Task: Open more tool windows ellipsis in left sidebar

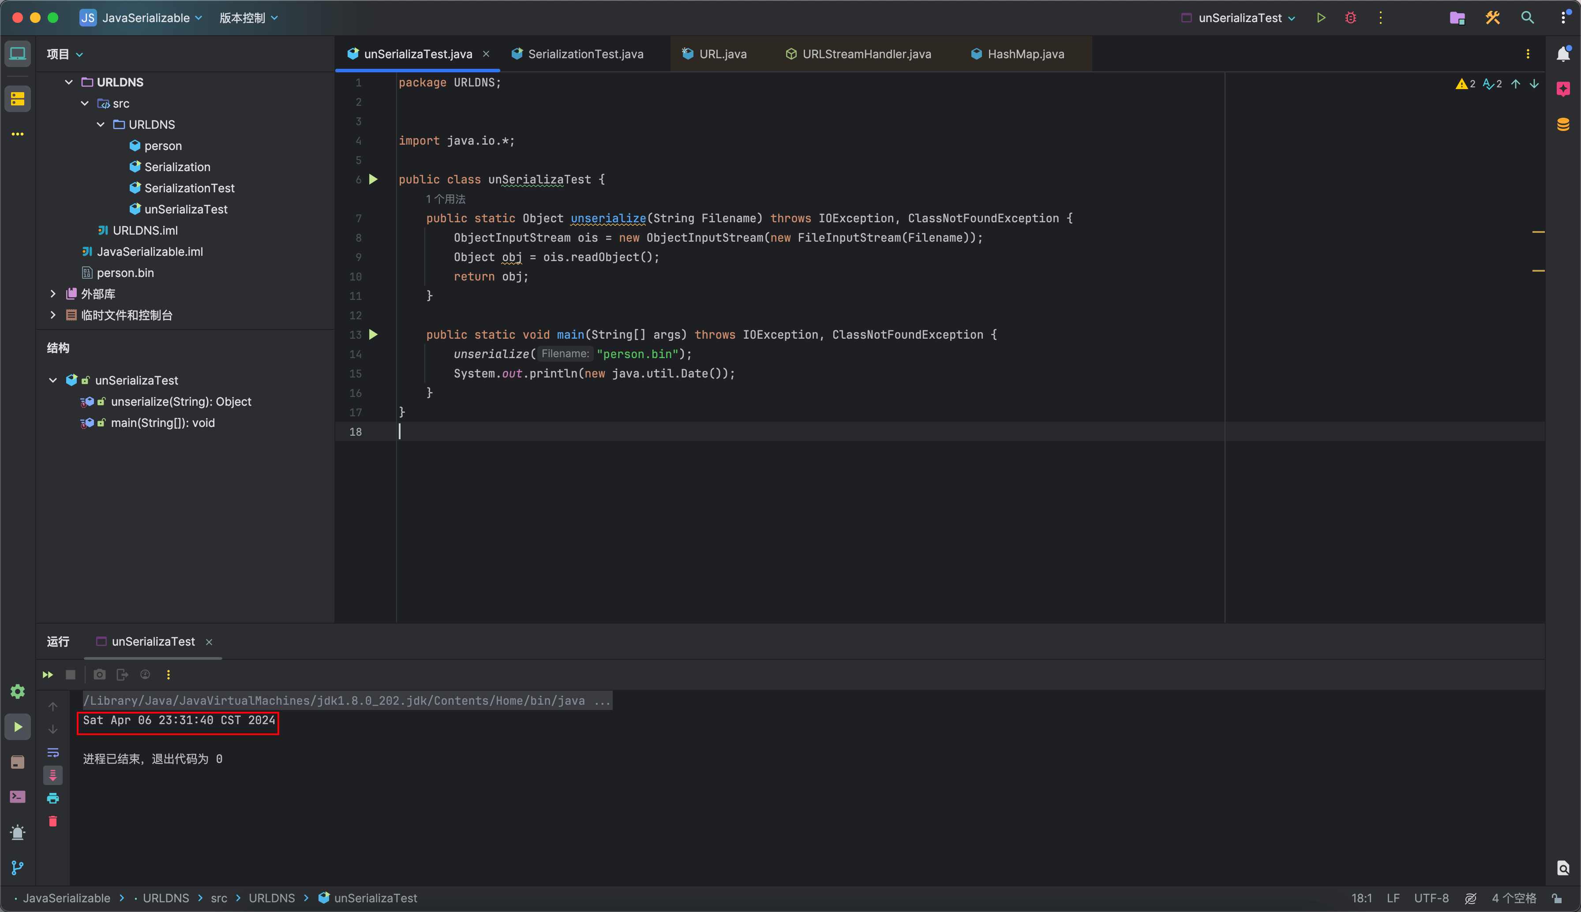Action: [18, 134]
